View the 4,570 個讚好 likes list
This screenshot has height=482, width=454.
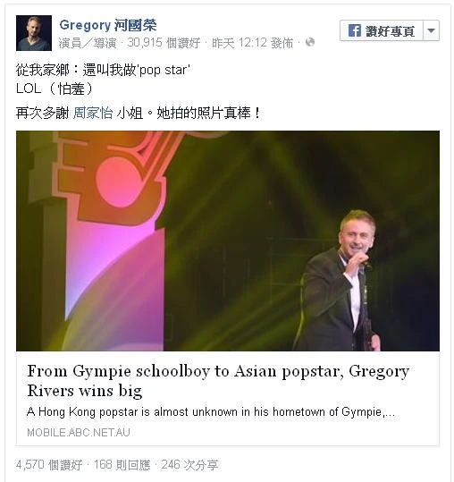point(49,465)
